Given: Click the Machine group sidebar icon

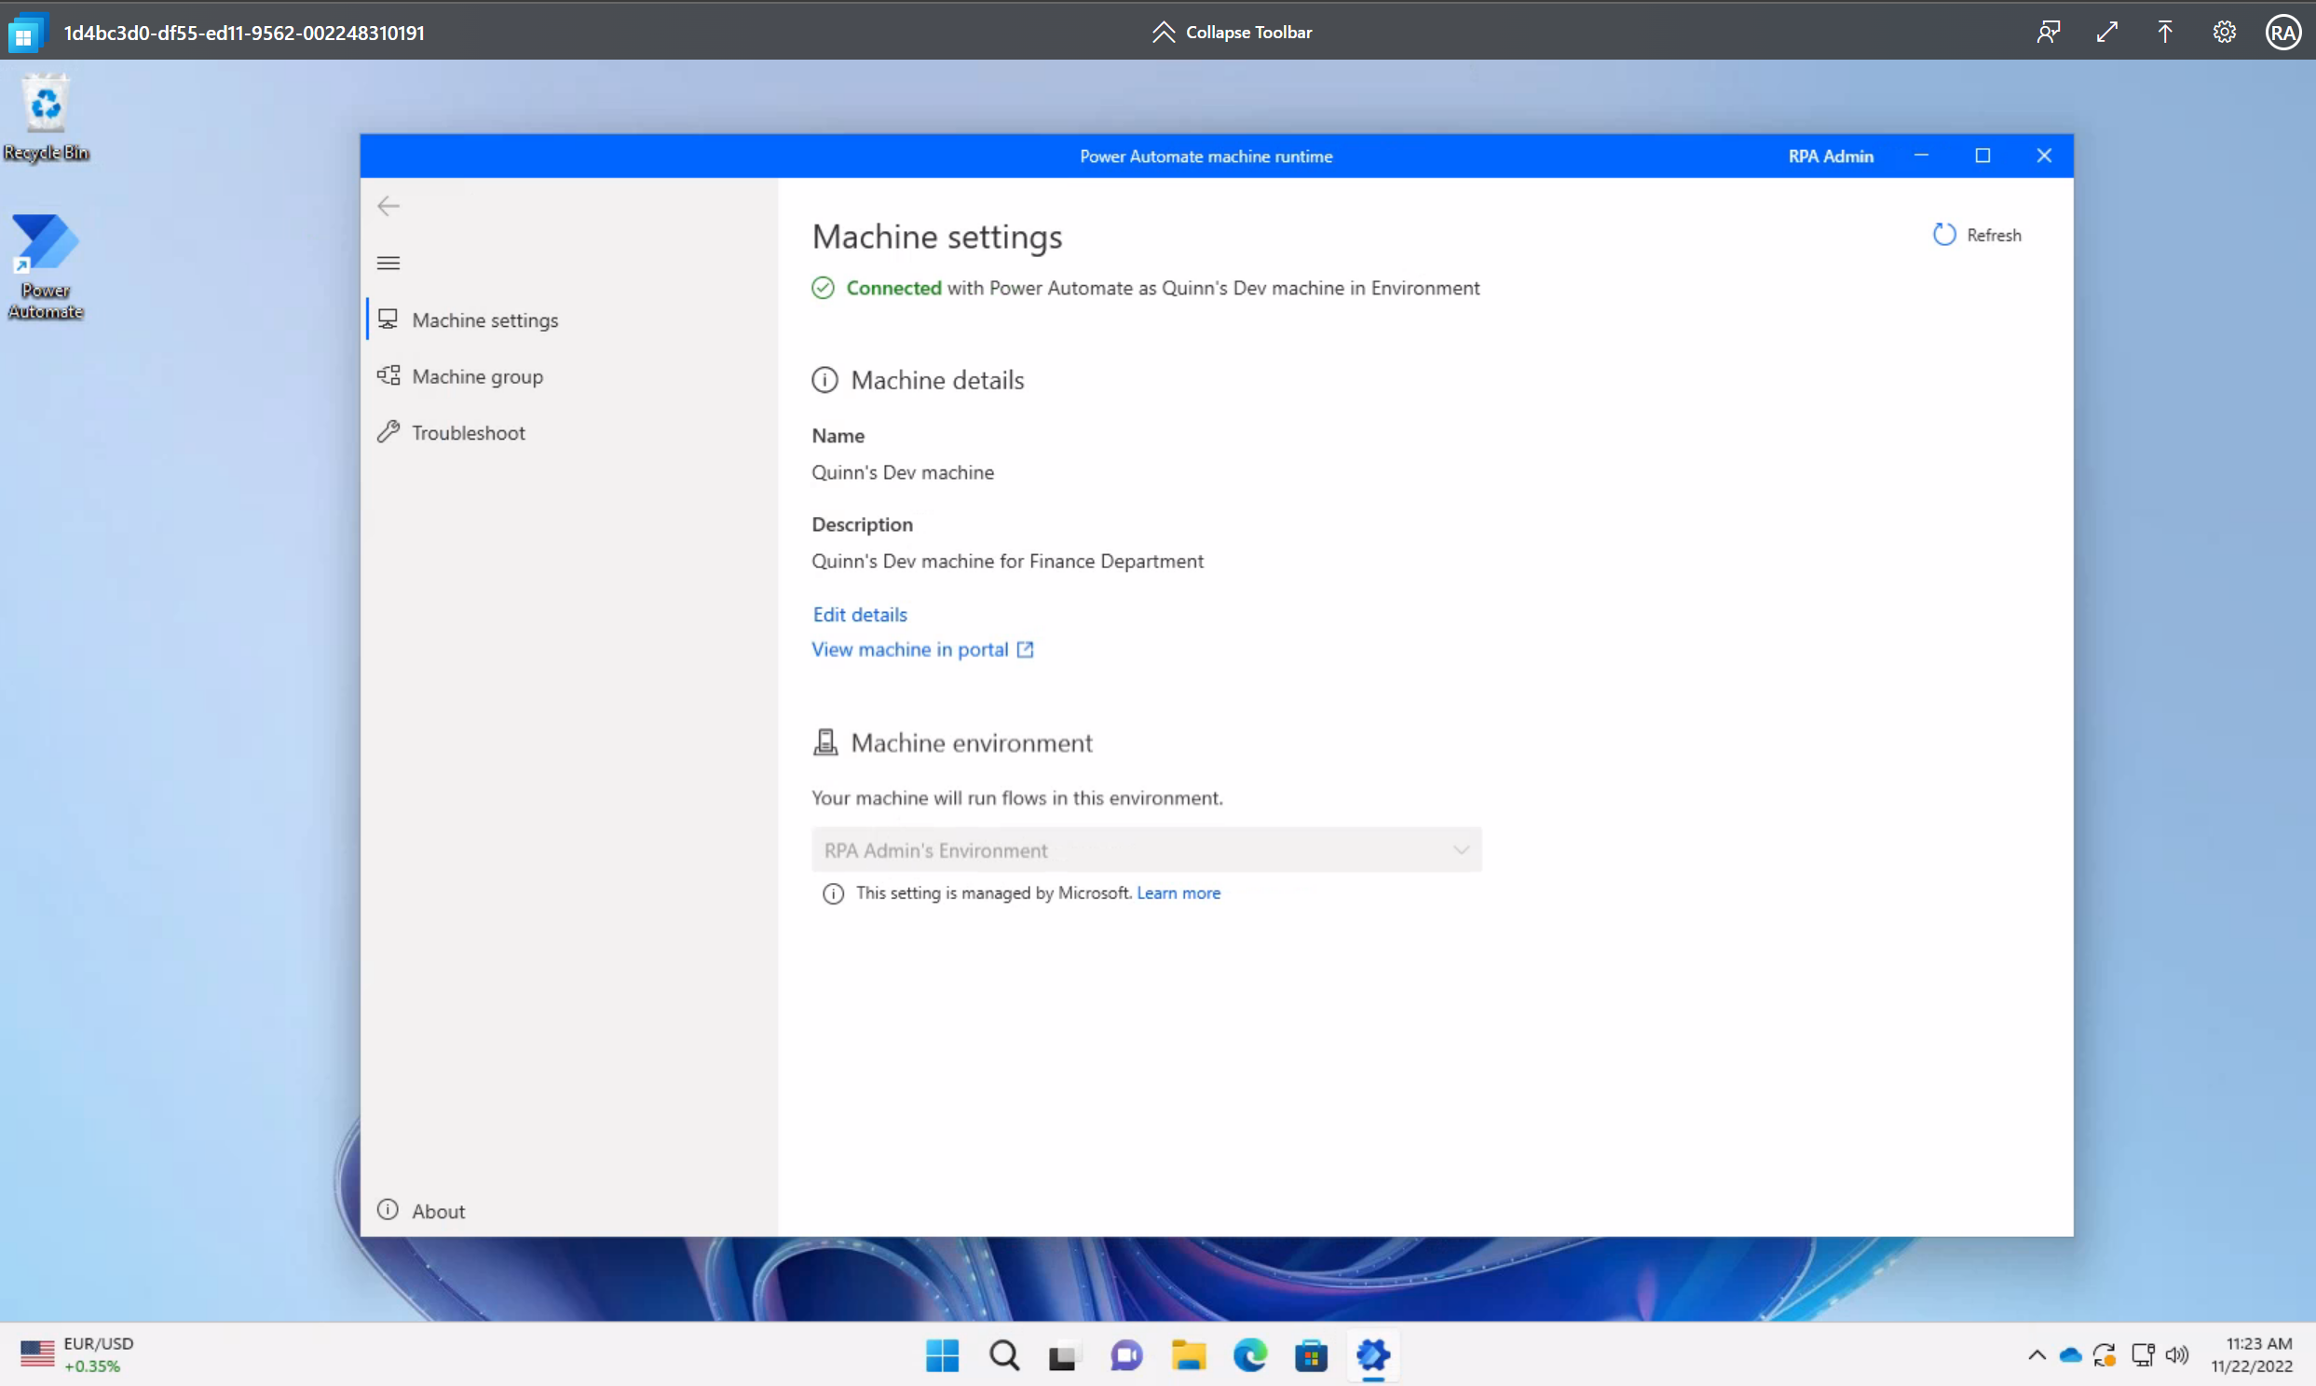Looking at the screenshot, I should pos(389,374).
